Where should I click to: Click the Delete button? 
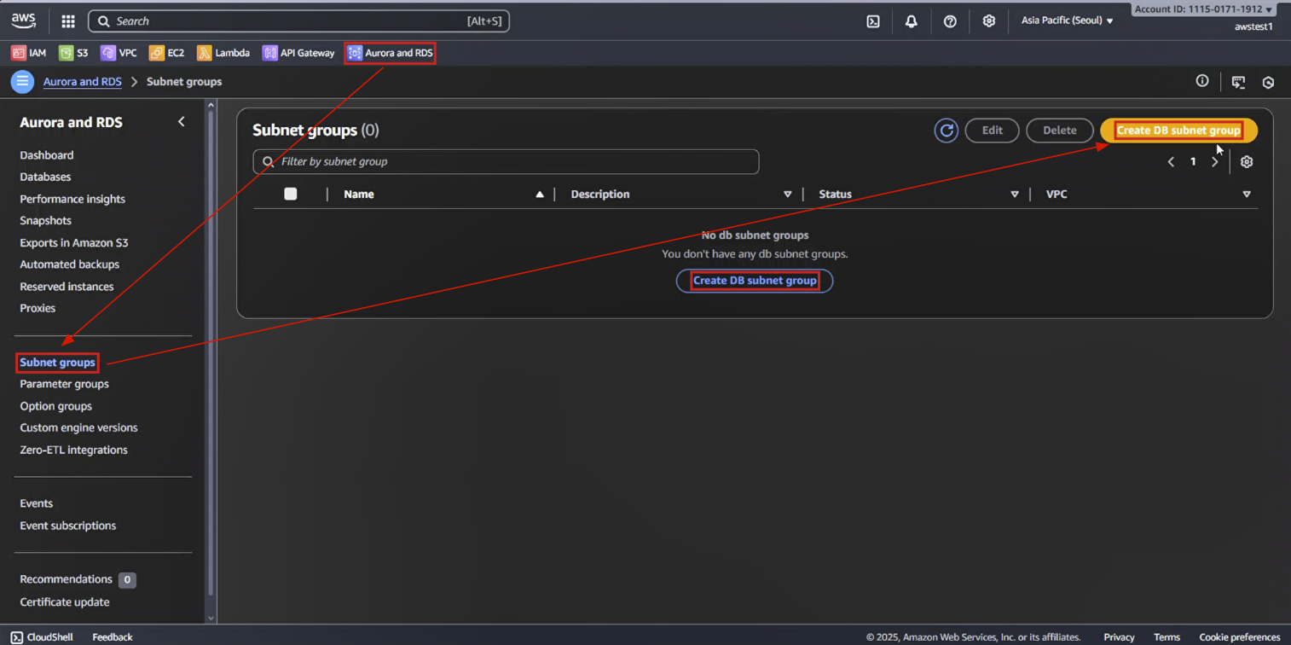coord(1060,131)
